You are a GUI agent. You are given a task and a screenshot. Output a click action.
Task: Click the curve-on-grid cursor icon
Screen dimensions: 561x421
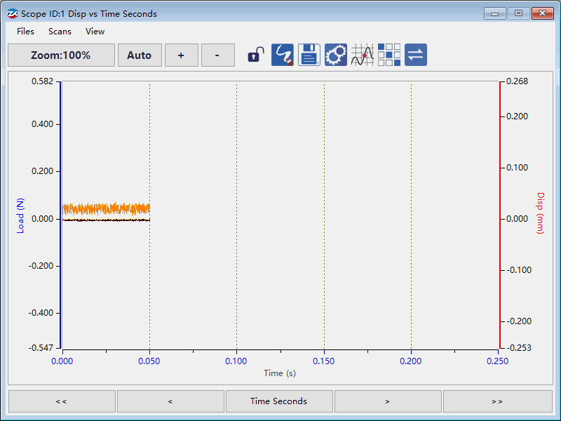(x=363, y=55)
